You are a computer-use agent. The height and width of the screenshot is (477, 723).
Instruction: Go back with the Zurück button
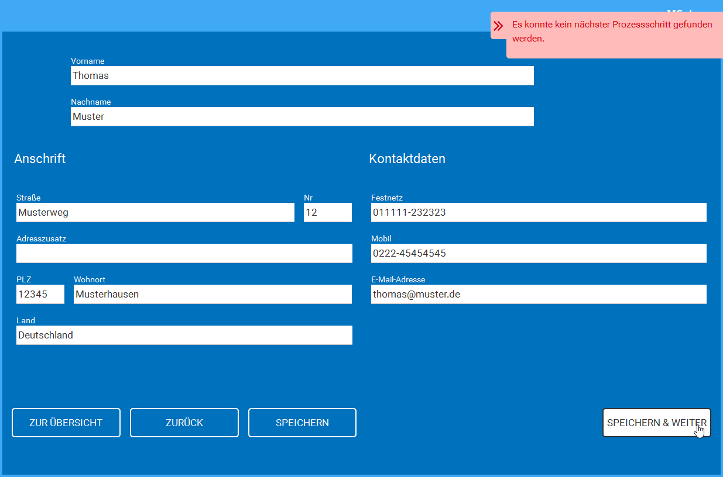coord(184,423)
